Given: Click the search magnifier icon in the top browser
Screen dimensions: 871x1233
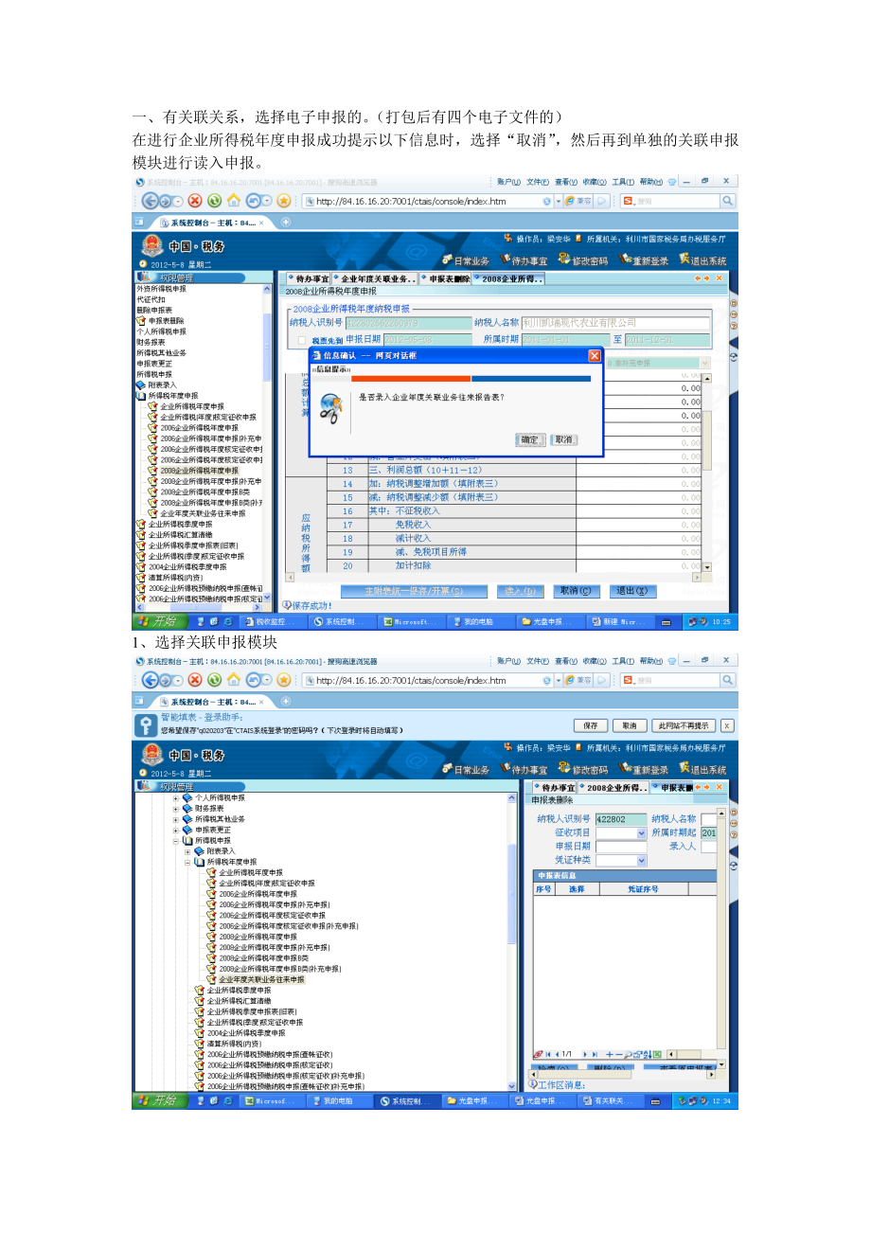Looking at the screenshot, I should (727, 201).
